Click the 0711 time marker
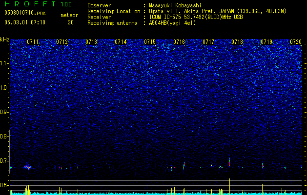The width and height of the screenshot is (307, 195). pos(33,42)
